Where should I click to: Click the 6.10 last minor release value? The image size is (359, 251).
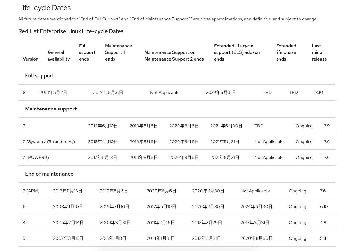click(x=324, y=207)
